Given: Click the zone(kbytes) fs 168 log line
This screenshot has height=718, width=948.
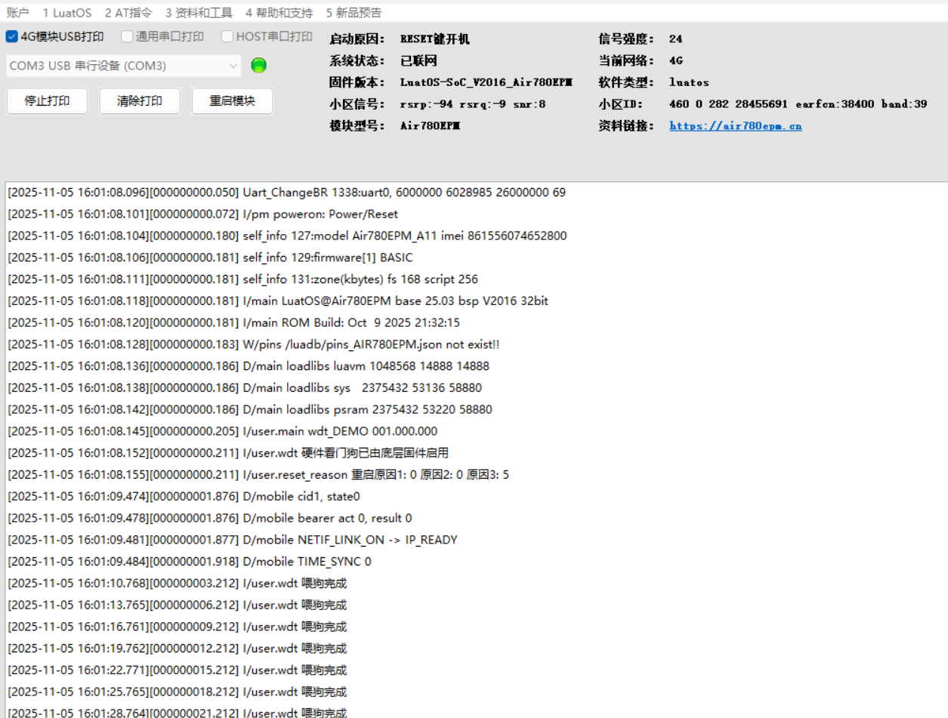Looking at the screenshot, I should [242, 279].
